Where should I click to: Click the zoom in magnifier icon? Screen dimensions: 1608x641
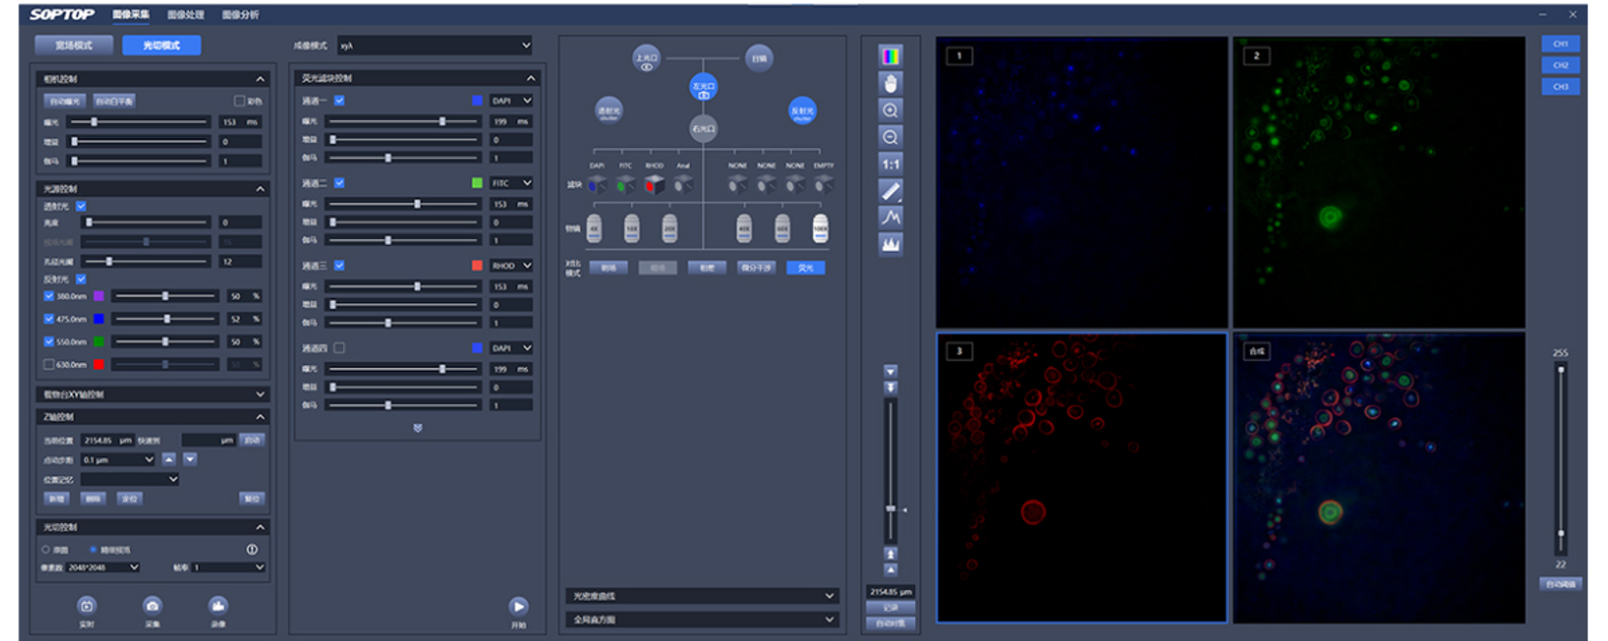(890, 109)
